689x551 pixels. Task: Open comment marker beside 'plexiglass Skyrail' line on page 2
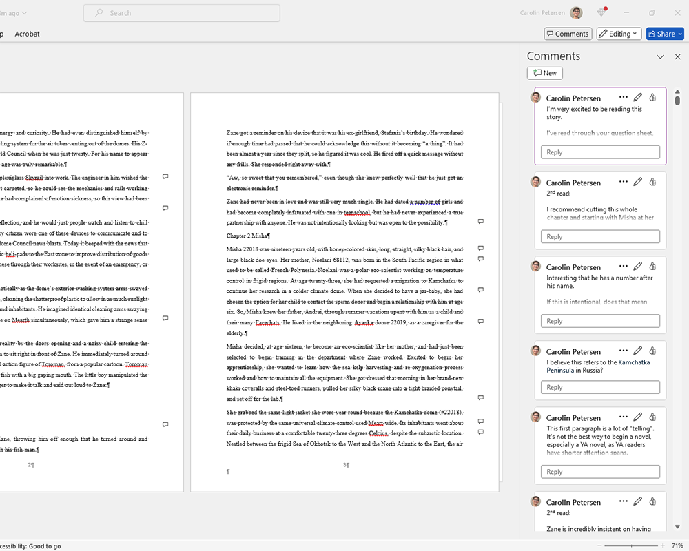[165, 176]
